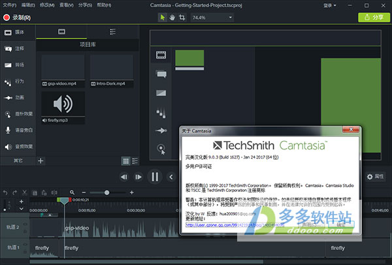
Task: Toggle visibility eye of 轨道 2
Action: click(25, 224)
